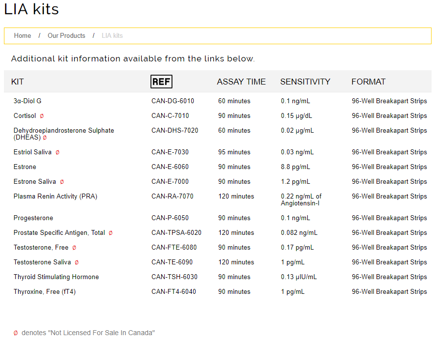Image resolution: width=434 pixels, height=342 pixels.
Task: Open Our Products breadcrumb link
Action: (66, 36)
